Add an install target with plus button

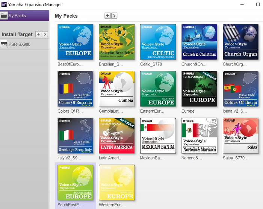click(38, 34)
